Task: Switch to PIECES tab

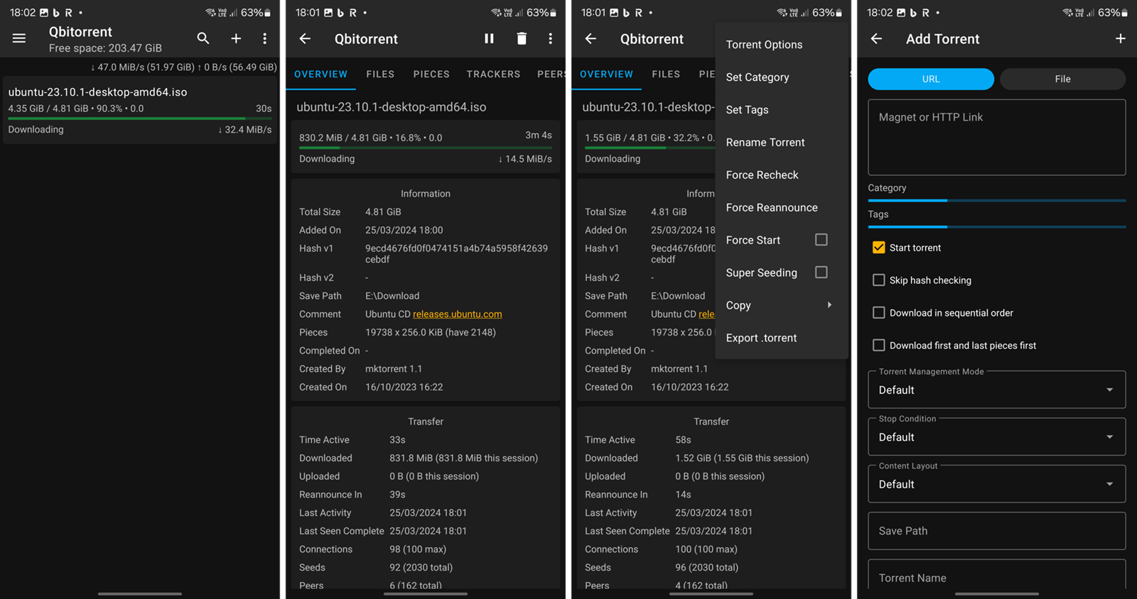Action: point(431,74)
